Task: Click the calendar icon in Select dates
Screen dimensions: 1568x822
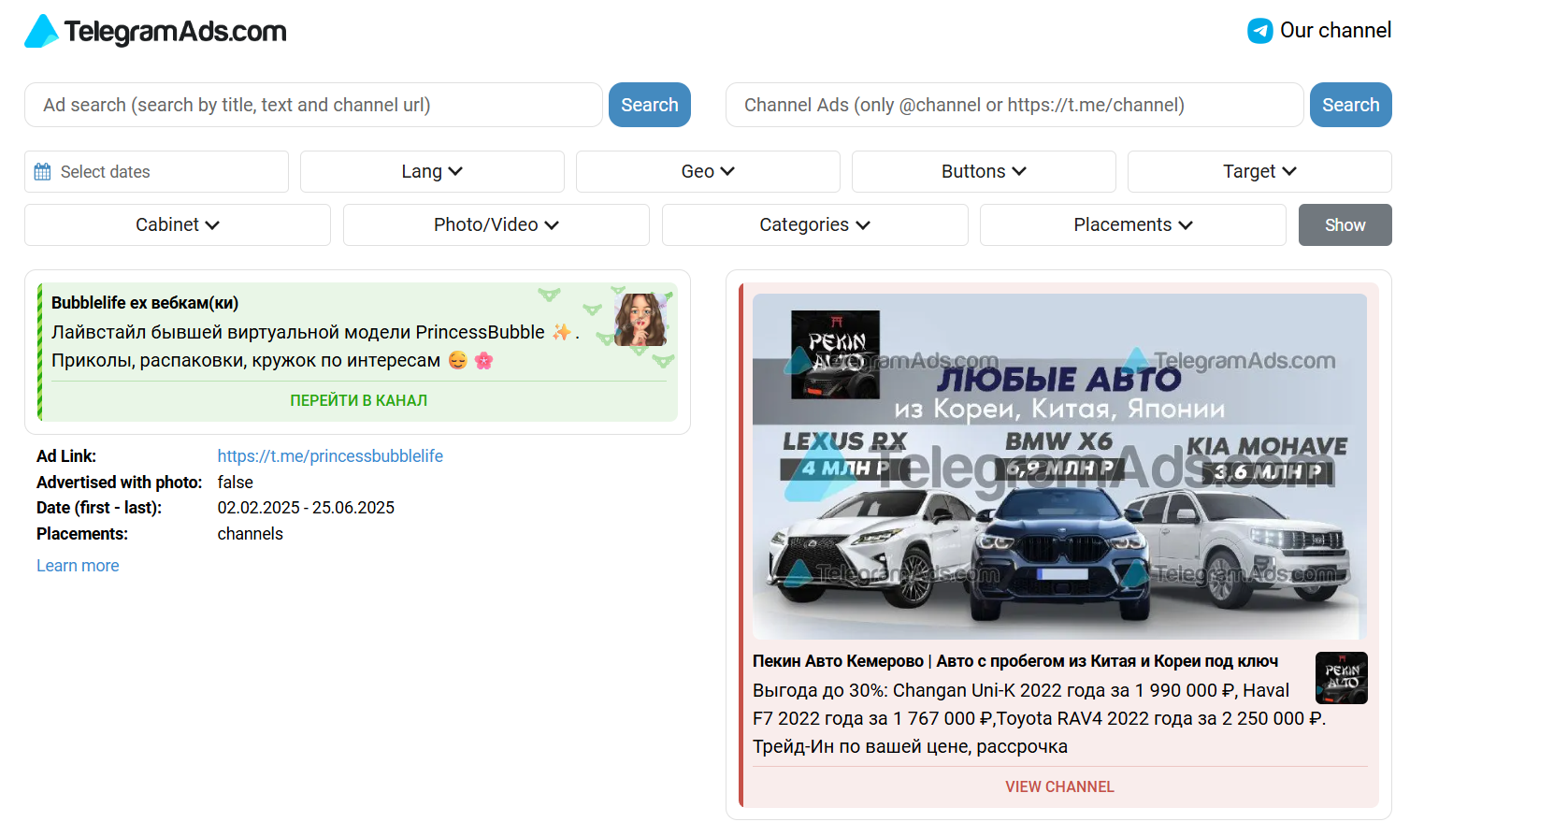Action: 42,172
